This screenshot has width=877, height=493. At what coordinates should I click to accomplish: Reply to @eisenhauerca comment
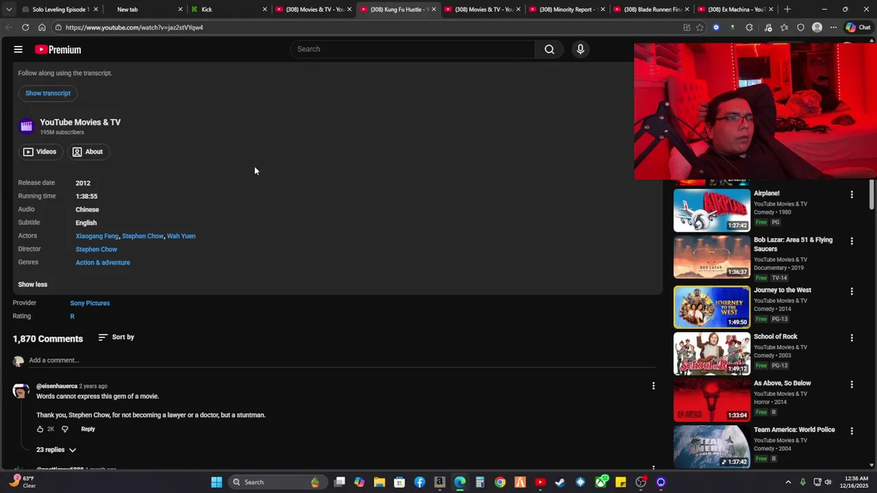click(x=88, y=429)
